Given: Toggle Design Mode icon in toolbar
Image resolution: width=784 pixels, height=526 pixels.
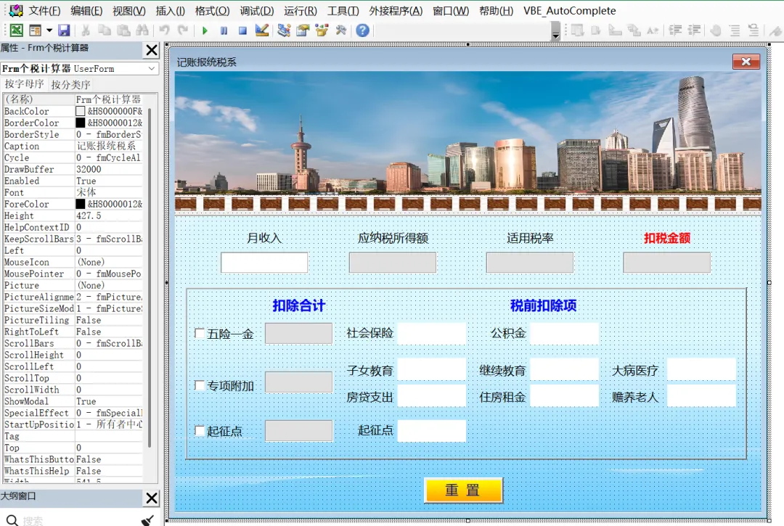Looking at the screenshot, I should click(x=261, y=30).
